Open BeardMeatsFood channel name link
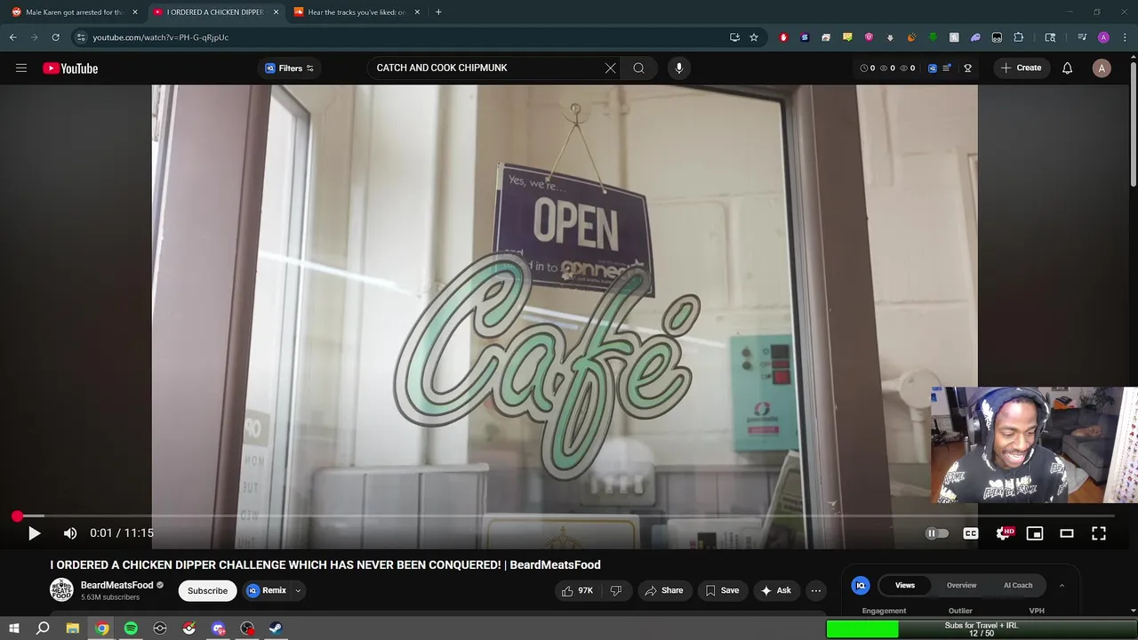This screenshot has height=640, width=1138. click(117, 585)
